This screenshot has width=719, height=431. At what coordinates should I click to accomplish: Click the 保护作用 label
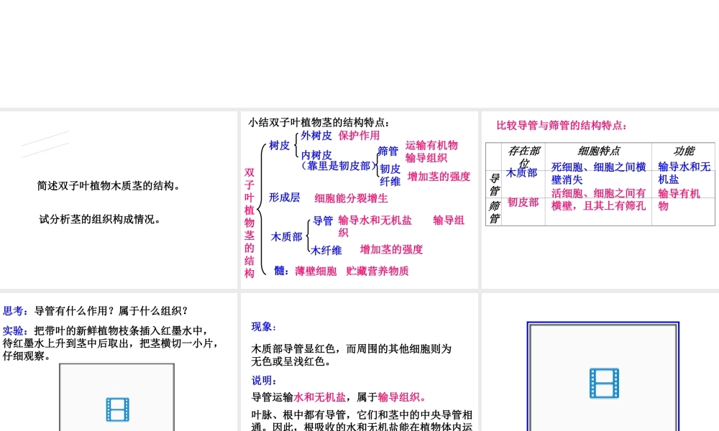point(359,136)
